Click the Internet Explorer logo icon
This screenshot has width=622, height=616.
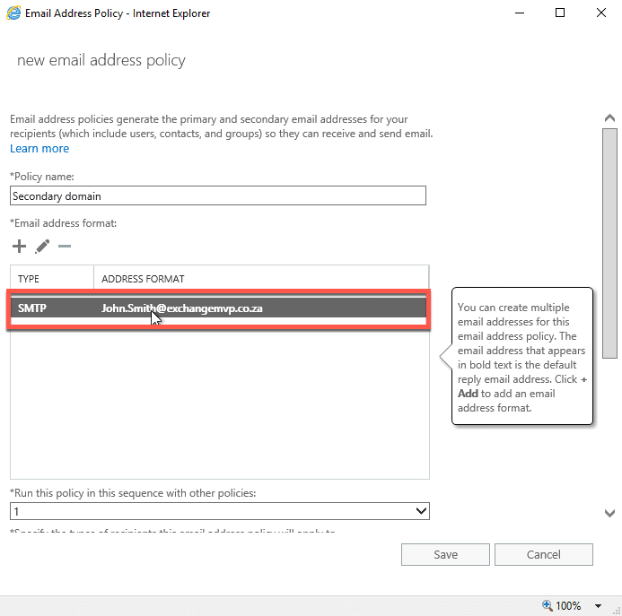click(13, 13)
